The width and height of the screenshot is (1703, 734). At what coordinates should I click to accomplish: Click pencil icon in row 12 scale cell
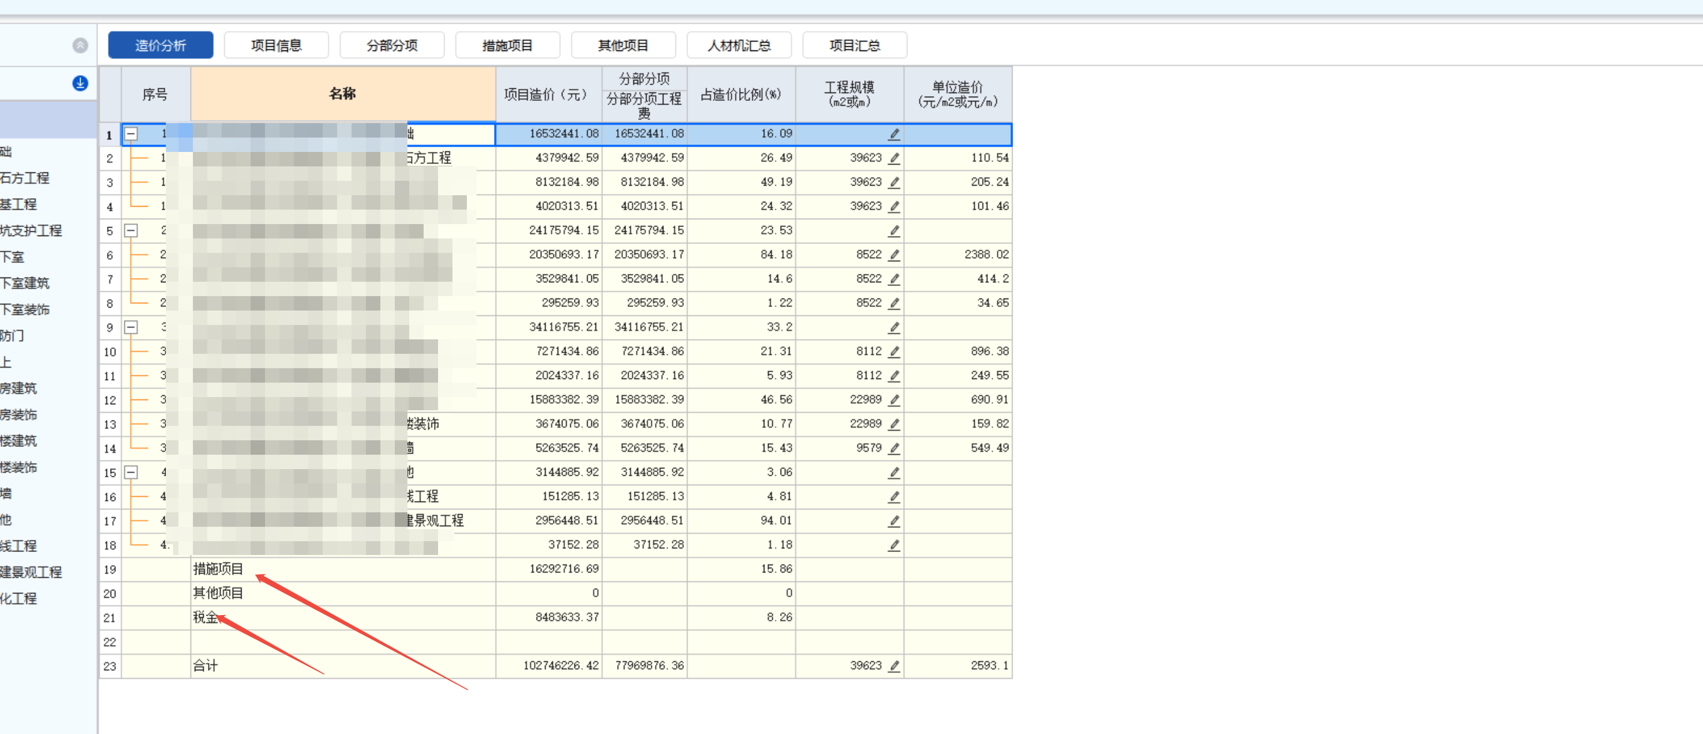[894, 399]
